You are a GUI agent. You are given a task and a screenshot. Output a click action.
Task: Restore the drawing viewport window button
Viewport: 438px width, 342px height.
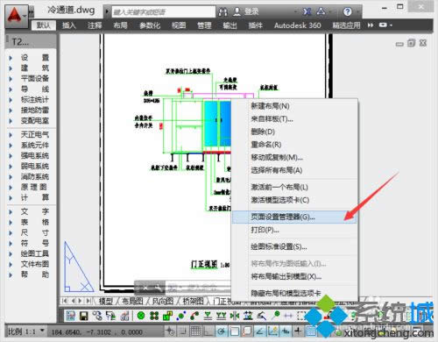tap(412, 43)
